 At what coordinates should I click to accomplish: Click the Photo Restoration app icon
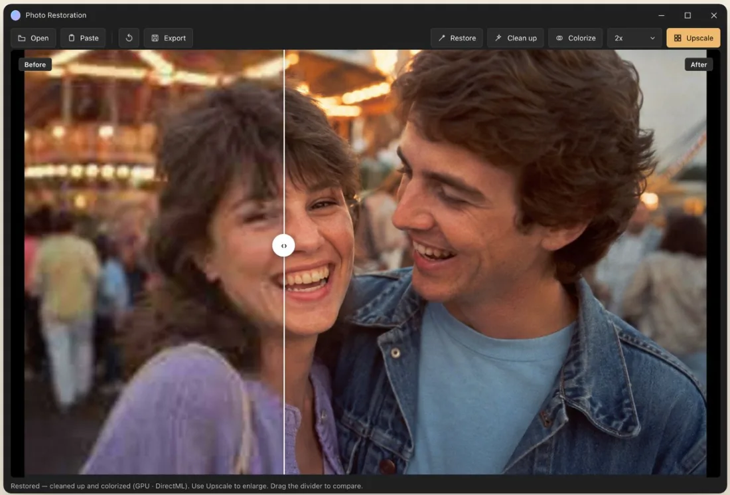coord(15,15)
